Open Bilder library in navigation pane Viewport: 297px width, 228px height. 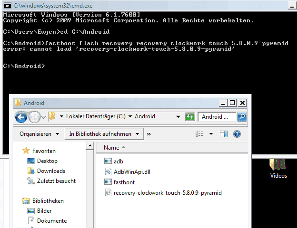pos(44,211)
